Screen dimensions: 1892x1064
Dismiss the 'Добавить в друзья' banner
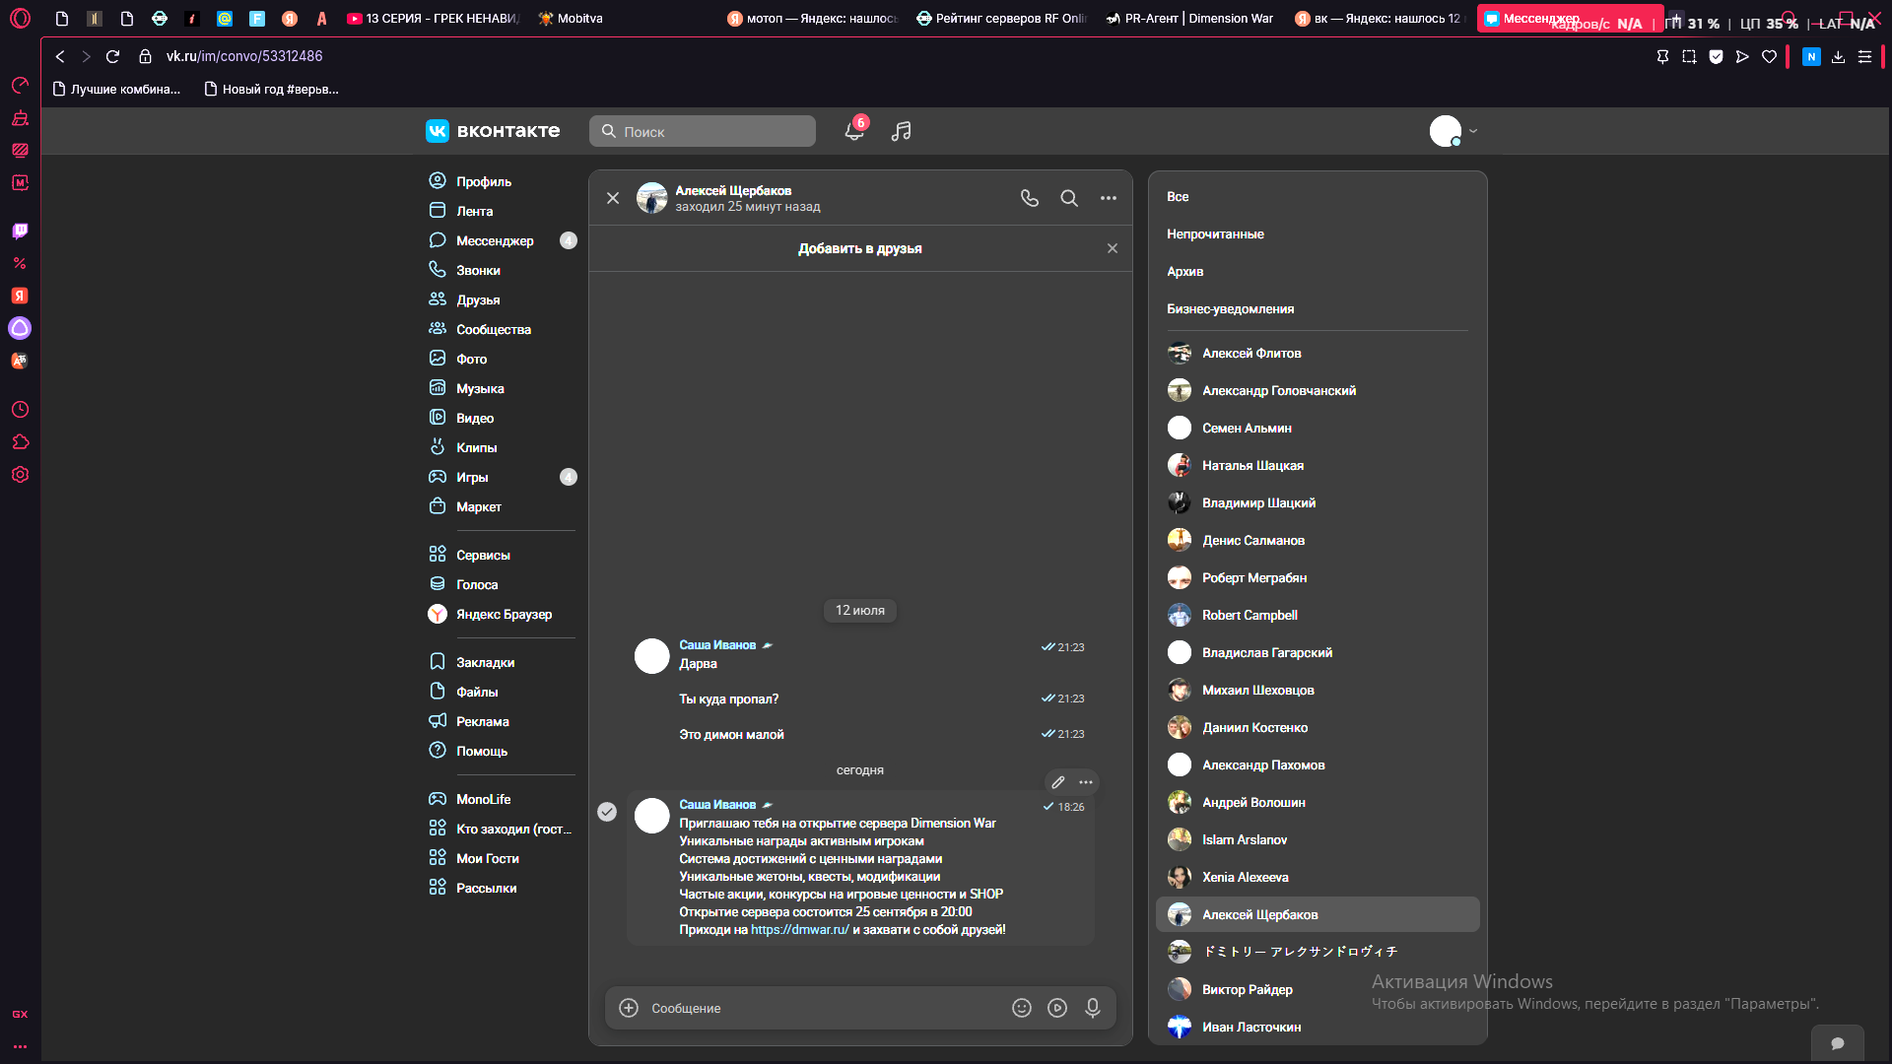(1113, 248)
